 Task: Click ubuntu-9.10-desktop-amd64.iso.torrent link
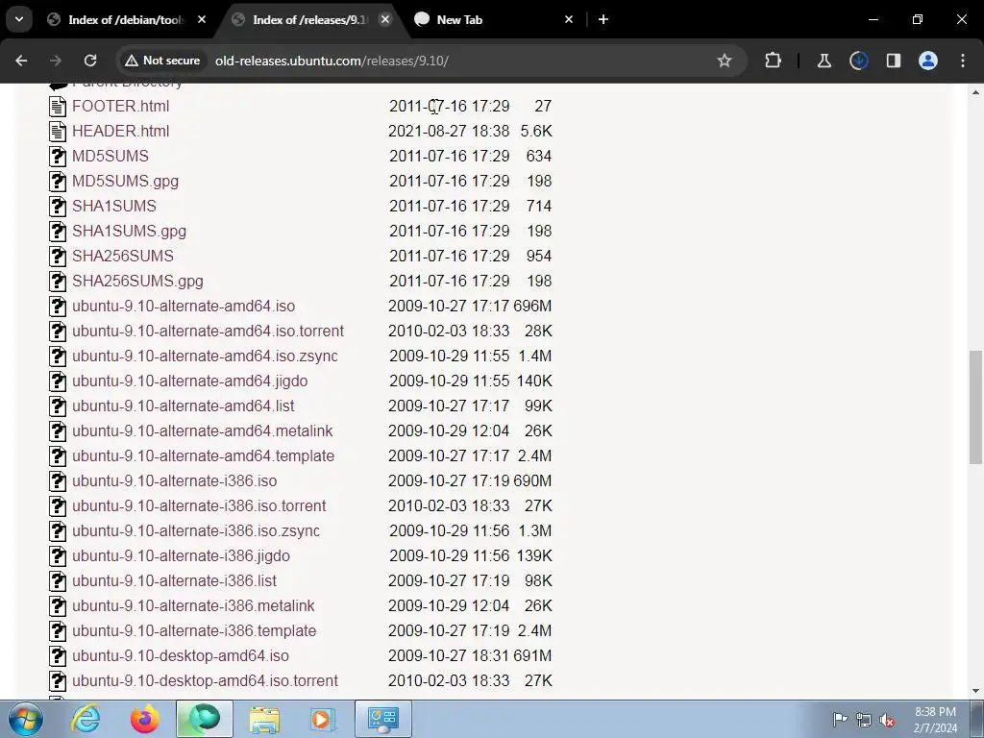coord(206,681)
